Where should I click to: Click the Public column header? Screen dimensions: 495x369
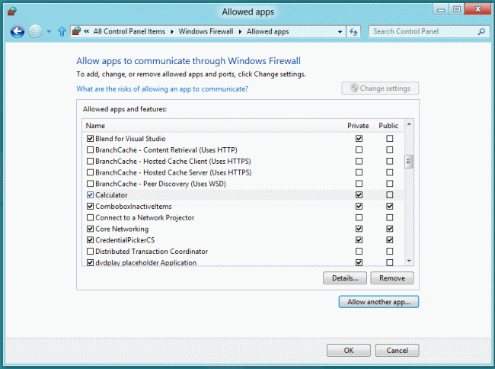(x=388, y=126)
